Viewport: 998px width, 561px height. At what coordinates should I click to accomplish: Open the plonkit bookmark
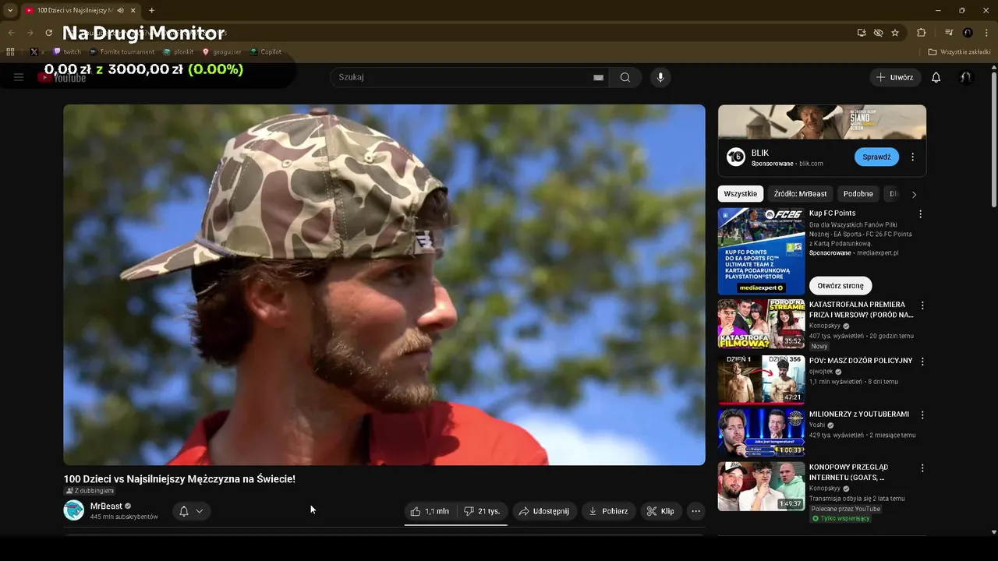(x=178, y=52)
